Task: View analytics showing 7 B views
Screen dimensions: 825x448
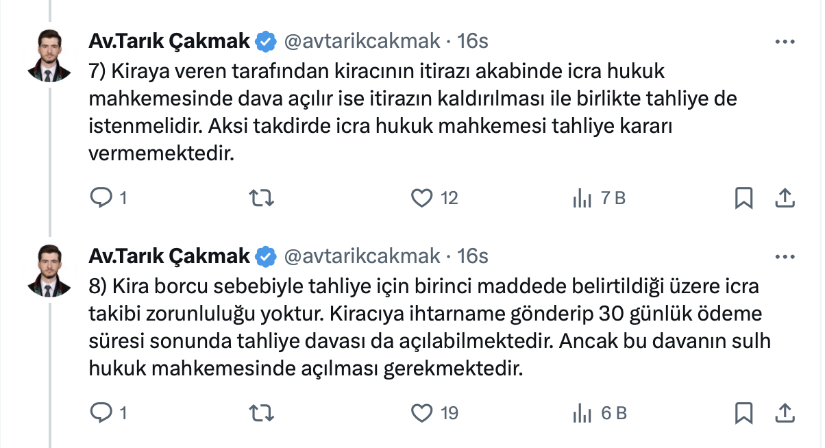Action: [x=582, y=198]
